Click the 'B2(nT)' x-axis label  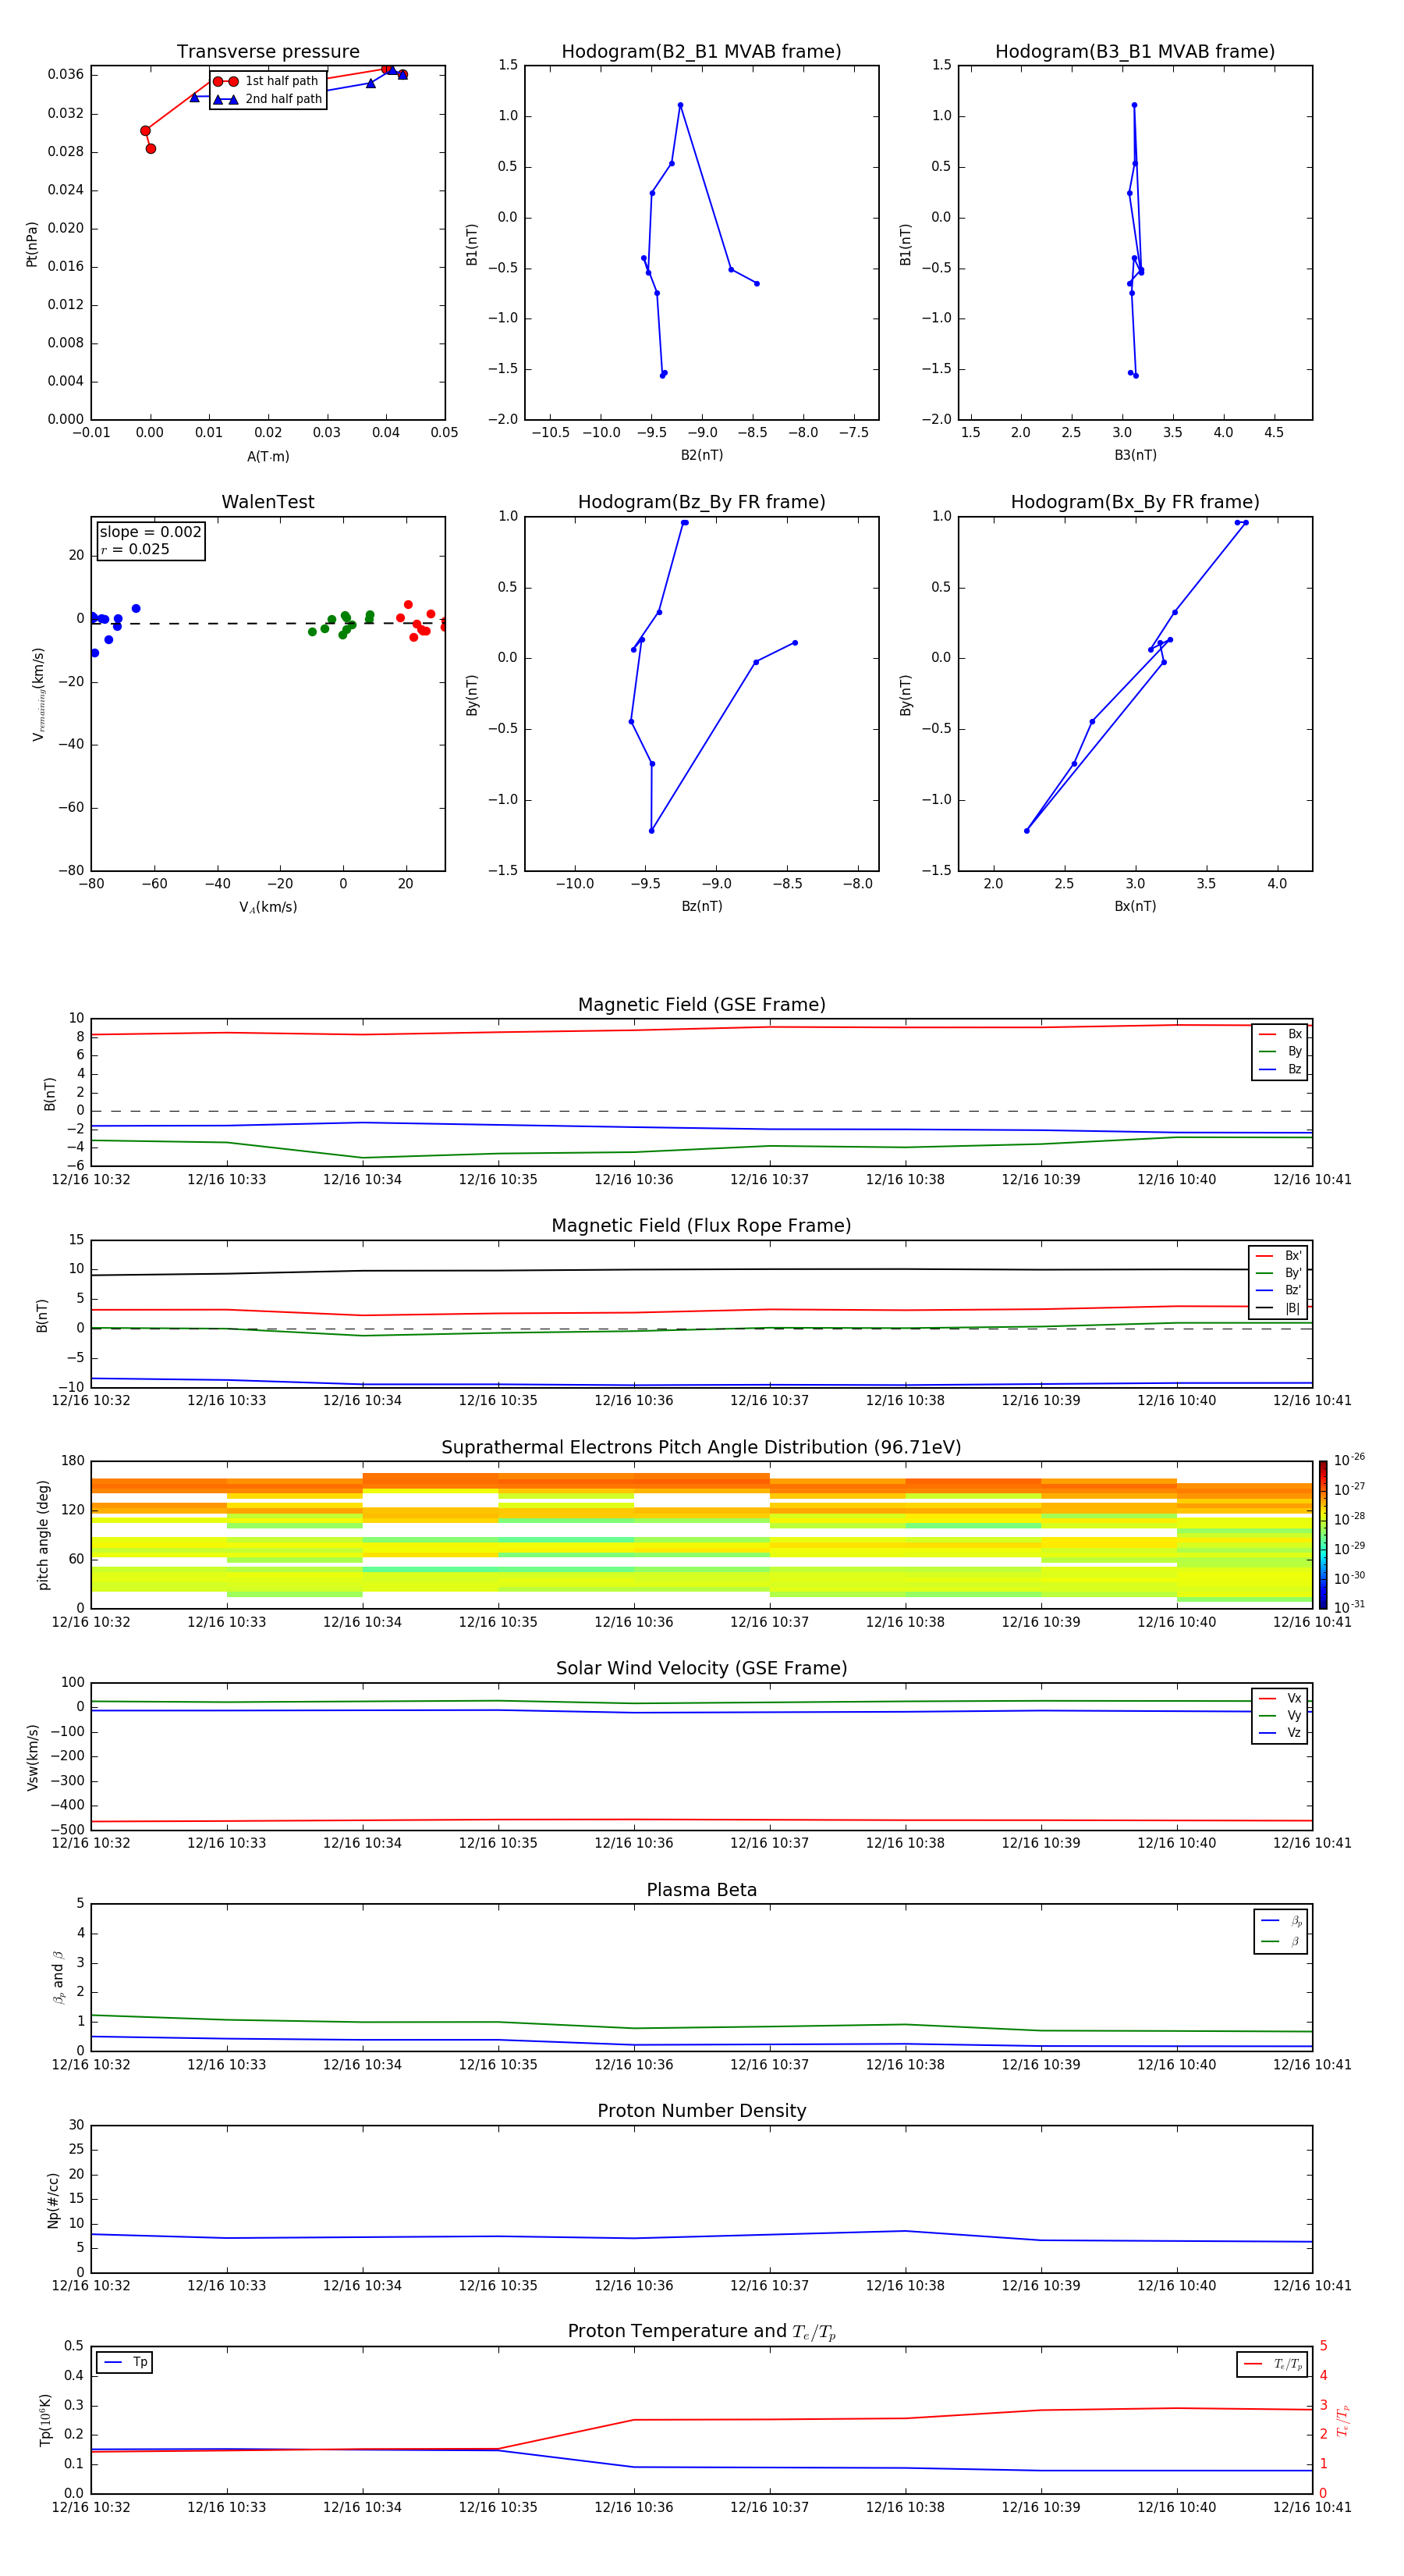coord(701,455)
